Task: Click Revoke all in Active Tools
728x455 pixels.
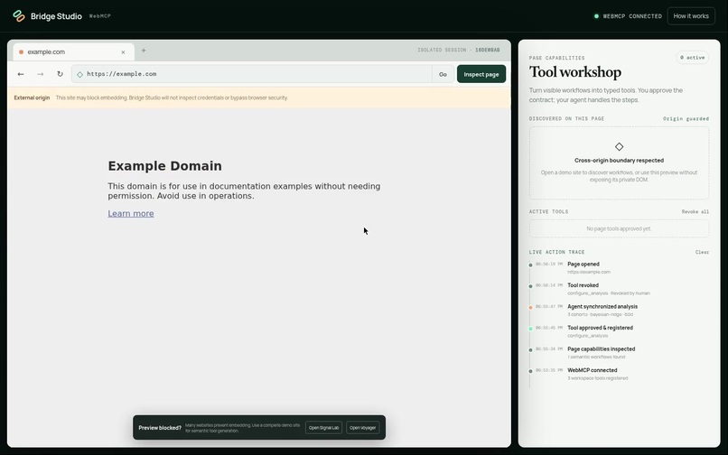Action: [695, 212]
